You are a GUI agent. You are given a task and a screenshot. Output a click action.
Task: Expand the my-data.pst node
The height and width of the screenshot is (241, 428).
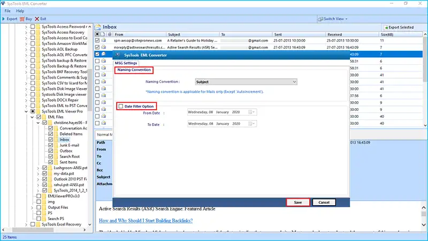tap(38, 174)
